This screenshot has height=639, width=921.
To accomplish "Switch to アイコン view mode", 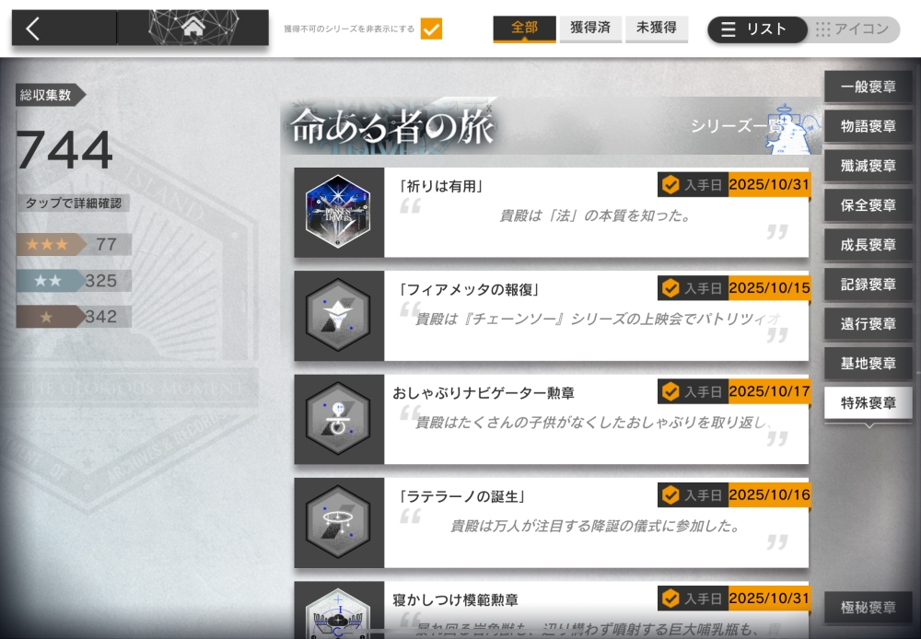I will coord(853,29).
